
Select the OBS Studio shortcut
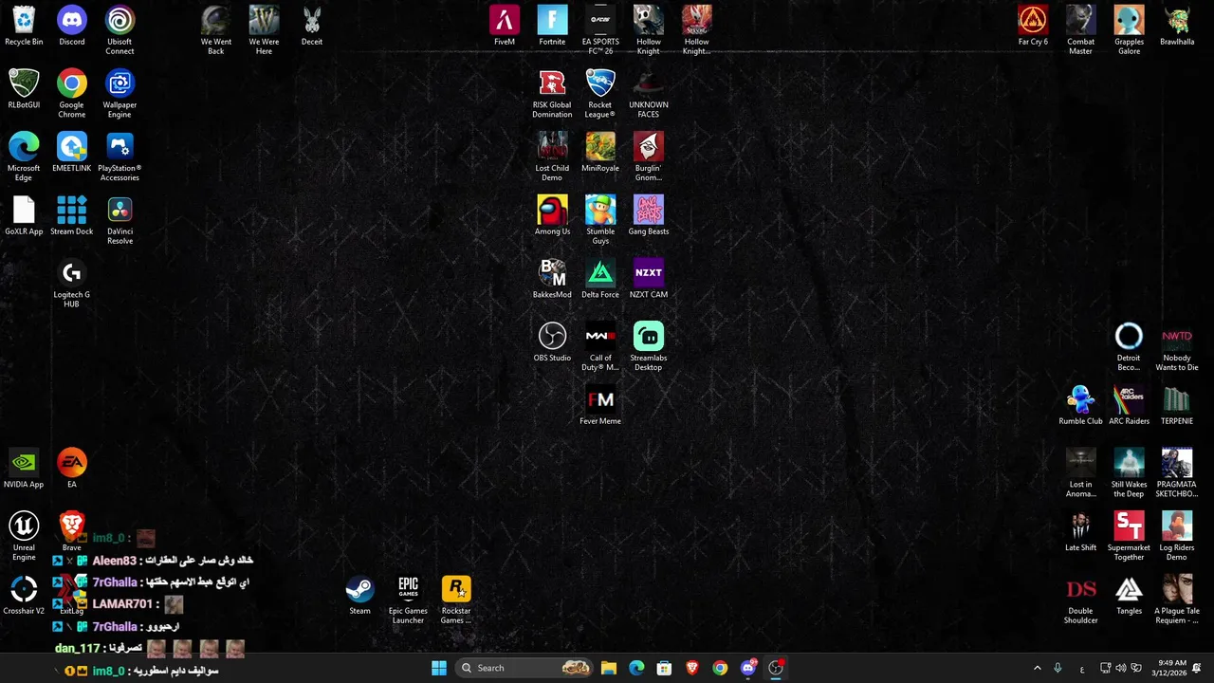coord(552,342)
